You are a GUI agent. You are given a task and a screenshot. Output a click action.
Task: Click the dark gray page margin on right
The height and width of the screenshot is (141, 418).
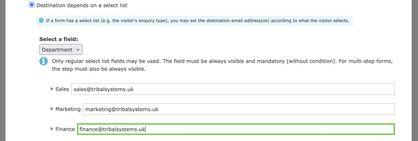tap(415, 71)
